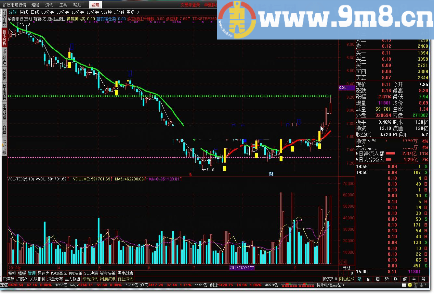
Task: Open the 东方财富 sidebar tab
Action: click(x=4, y=111)
